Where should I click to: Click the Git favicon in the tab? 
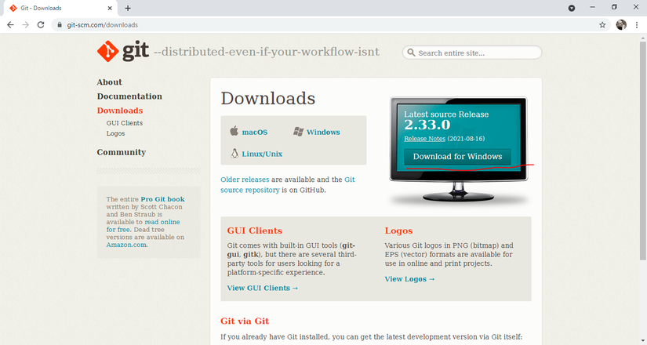(x=13, y=8)
